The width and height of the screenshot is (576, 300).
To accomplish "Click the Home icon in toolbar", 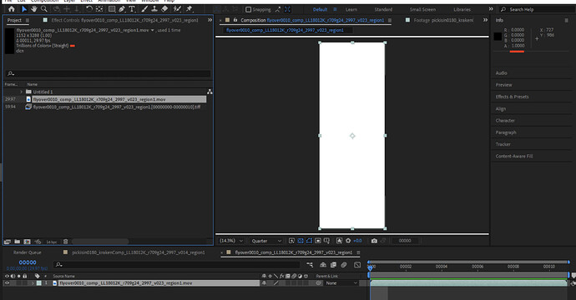I will [x=12, y=9].
